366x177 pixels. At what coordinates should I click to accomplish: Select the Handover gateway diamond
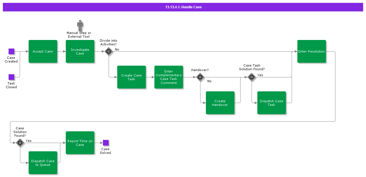click(x=200, y=77)
